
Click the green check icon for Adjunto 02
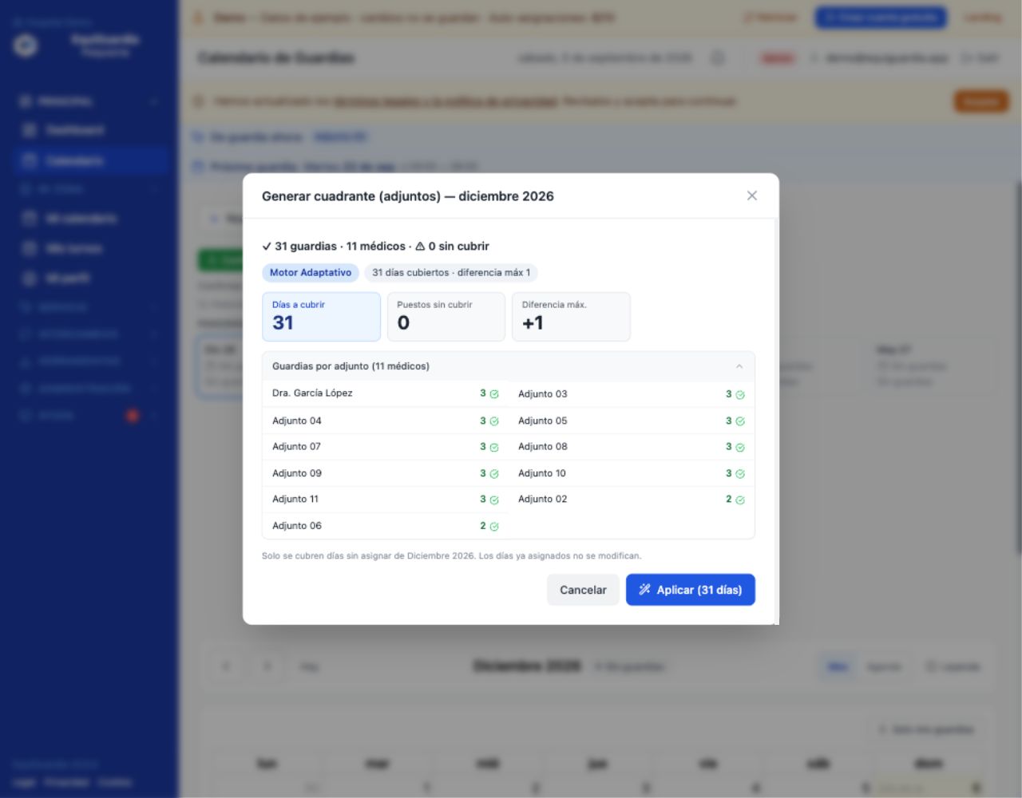click(x=740, y=500)
